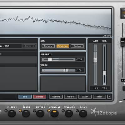Click the iZotope logo
The image size is (125, 125).
coord(104,112)
